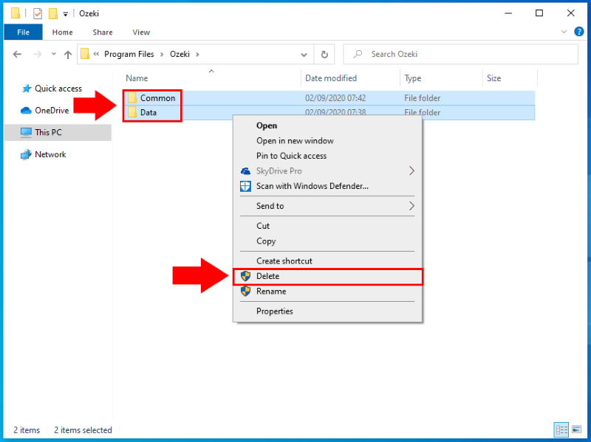Screen dimensions: 591x442
Task: Open the Share ribbon tab
Action: [x=103, y=32]
